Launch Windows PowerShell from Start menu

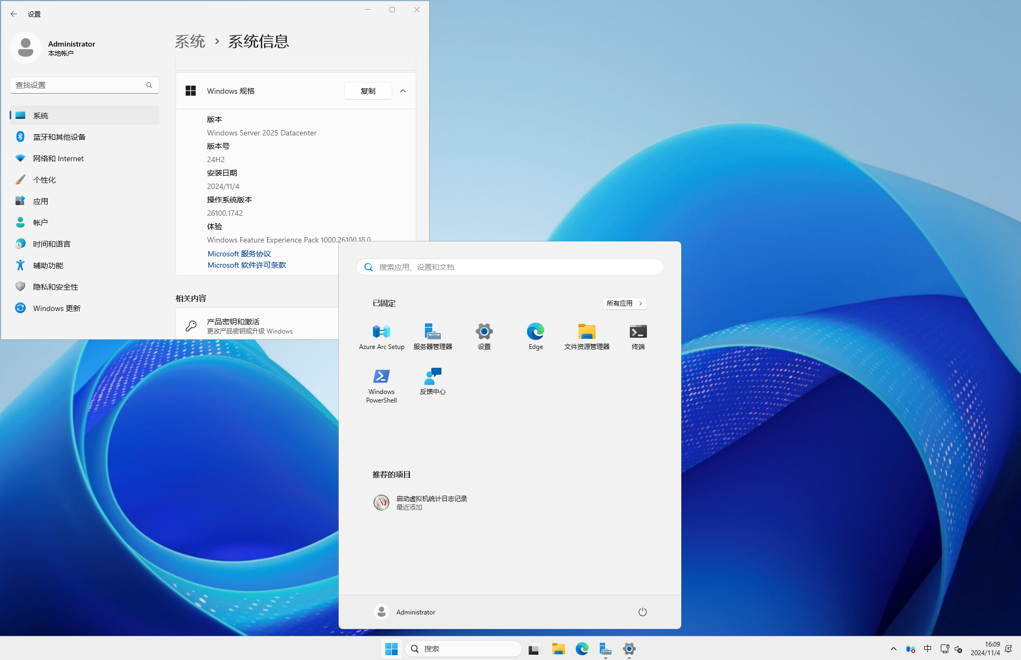click(x=382, y=385)
